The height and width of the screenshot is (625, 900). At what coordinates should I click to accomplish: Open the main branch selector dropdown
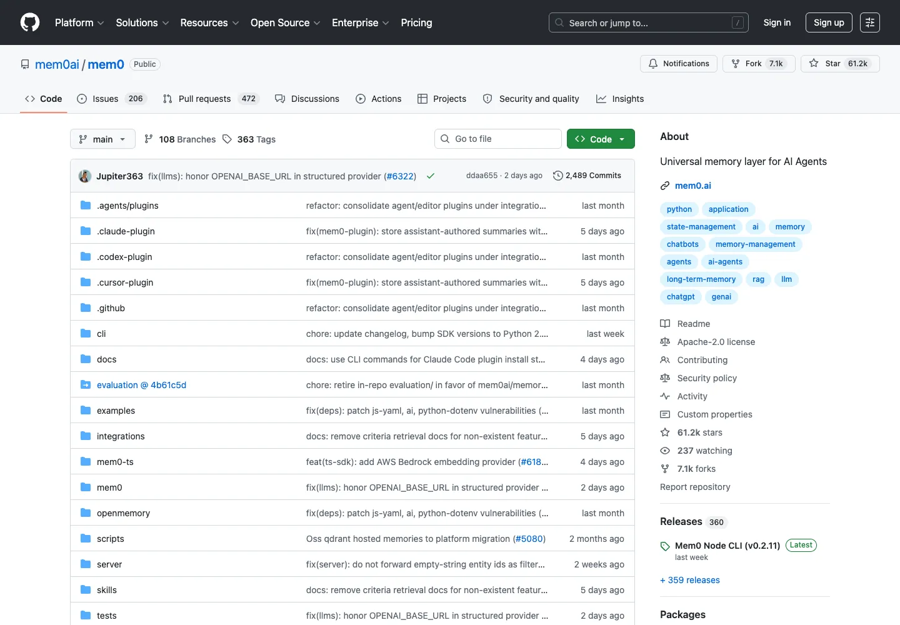[102, 139]
